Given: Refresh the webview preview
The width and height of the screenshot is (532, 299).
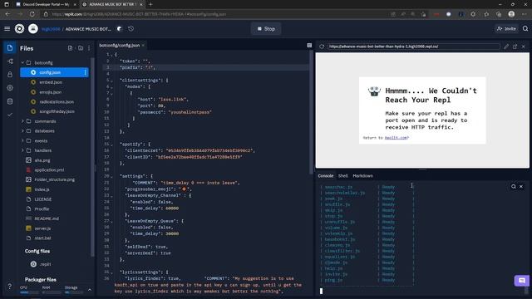Looking at the screenshot, I should (322, 47).
